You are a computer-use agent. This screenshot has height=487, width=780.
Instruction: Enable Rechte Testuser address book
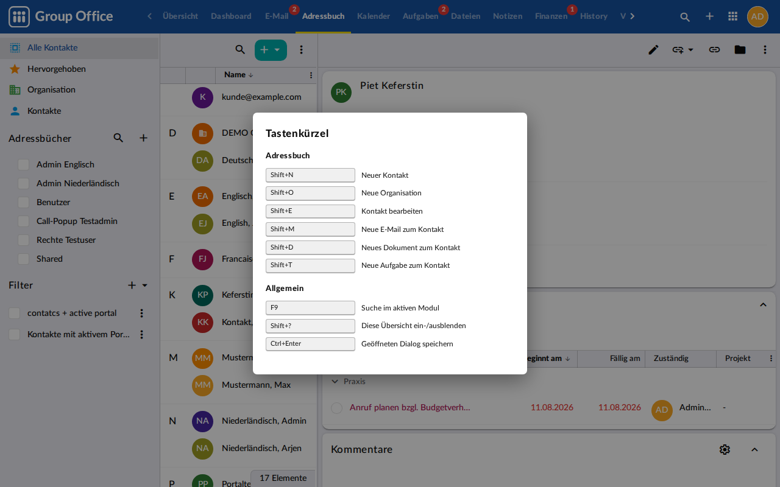(x=24, y=240)
